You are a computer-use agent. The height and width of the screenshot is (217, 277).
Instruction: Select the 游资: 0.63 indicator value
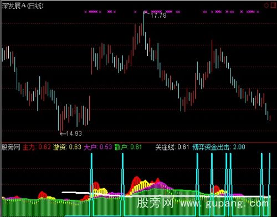point(67,147)
